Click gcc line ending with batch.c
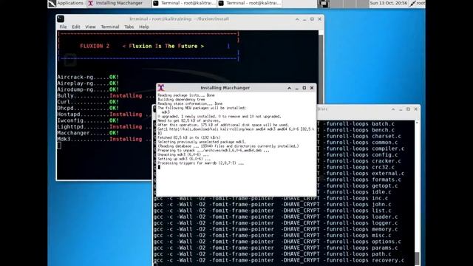Viewport: 473px width, 266px height. (356, 123)
